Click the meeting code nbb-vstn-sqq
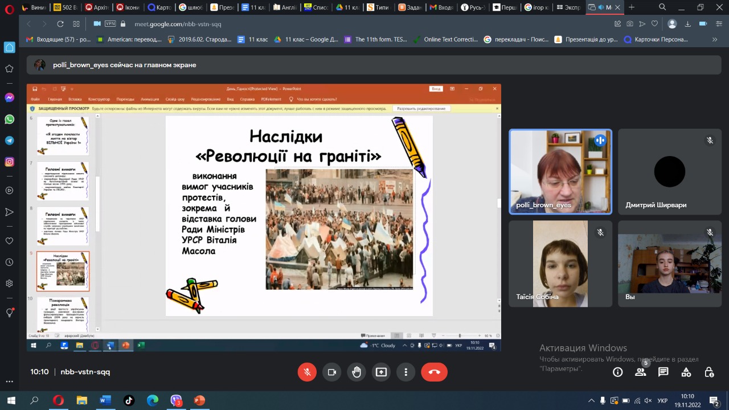Screen dimensions: 729x410 pos(85,372)
